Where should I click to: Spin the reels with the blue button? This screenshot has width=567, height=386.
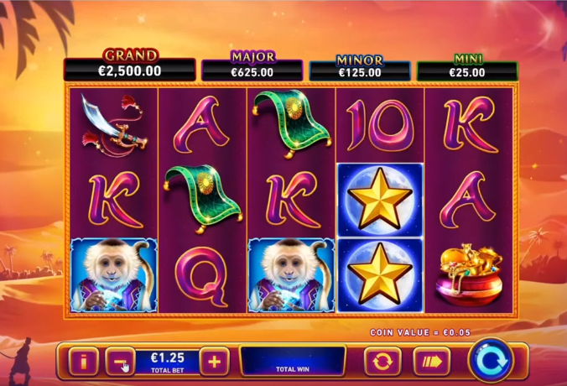pos(491,360)
